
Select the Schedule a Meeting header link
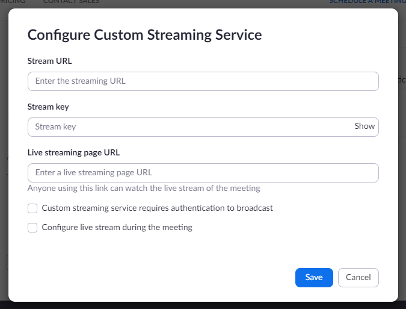[x=367, y=2]
